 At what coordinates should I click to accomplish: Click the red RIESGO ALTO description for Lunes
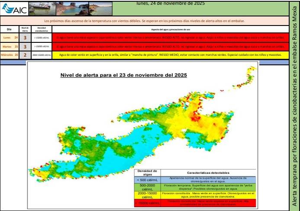[x=170, y=38]
